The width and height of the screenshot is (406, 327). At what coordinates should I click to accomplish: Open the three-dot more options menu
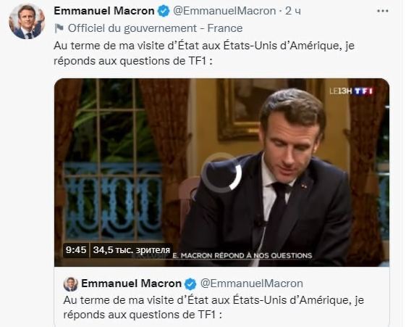click(383, 11)
